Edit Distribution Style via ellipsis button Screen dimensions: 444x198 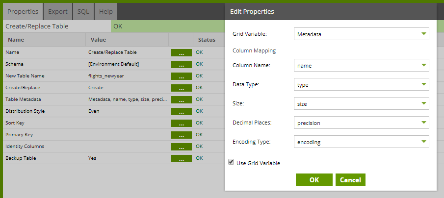182,111
